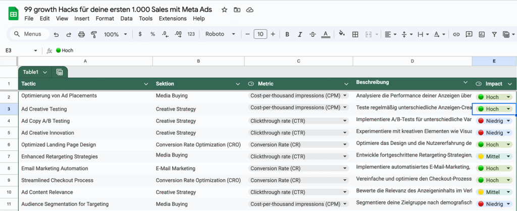Click the print icon
Viewport: 517px width, 211px height.
tap(82, 34)
